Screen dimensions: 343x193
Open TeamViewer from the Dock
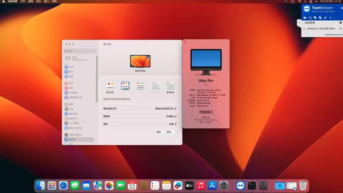click(241, 186)
